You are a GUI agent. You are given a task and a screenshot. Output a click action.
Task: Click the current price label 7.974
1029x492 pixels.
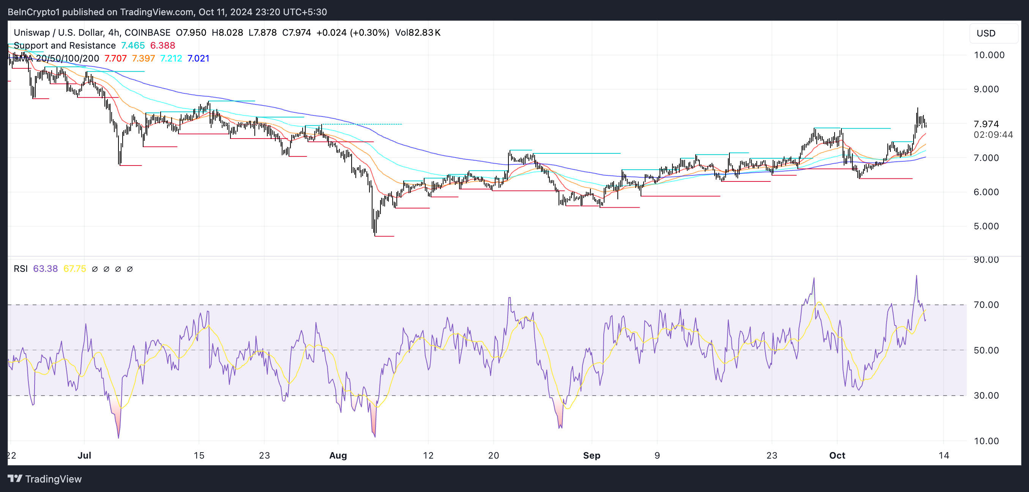(x=986, y=124)
